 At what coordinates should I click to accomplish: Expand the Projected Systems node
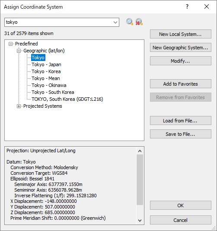pos(19,106)
